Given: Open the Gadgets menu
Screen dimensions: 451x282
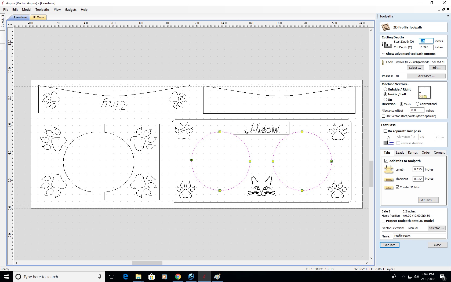Looking at the screenshot, I should click(x=71, y=10).
